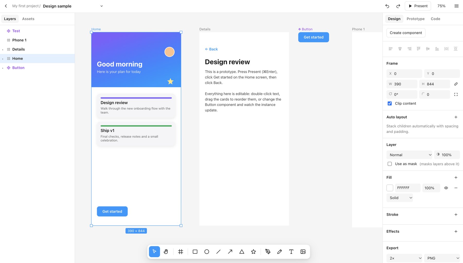Select the Arrow tool
The height and width of the screenshot is (263, 463).
[x=230, y=252]
